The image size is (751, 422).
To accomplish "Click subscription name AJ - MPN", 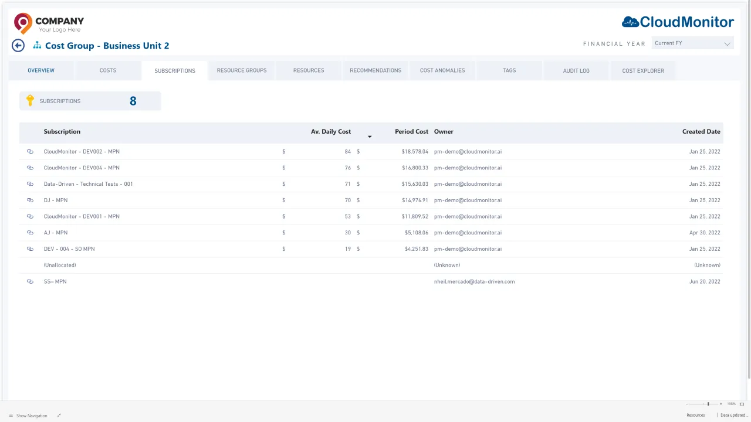I will click(x=56, y=233).
